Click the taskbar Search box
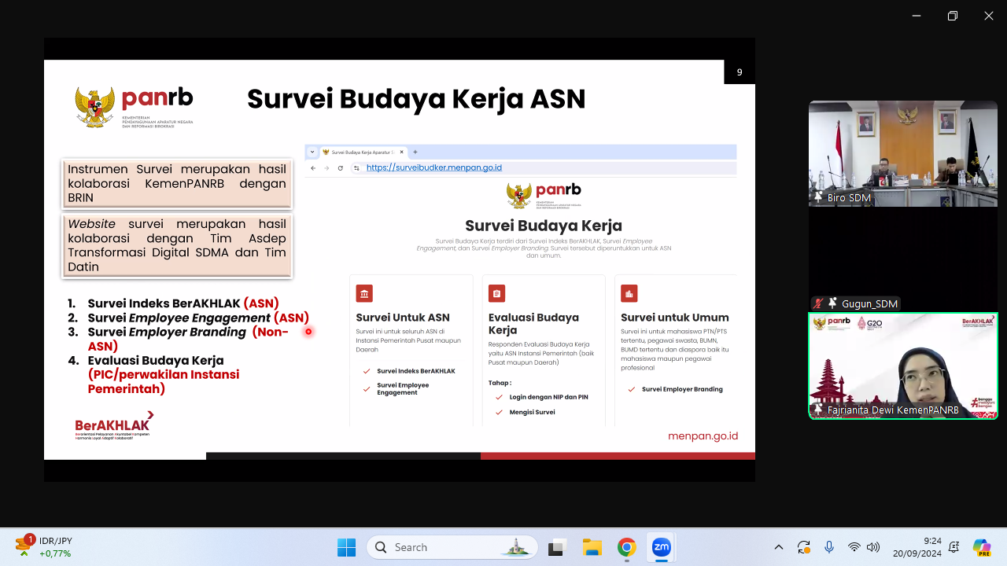 [452, 547]
